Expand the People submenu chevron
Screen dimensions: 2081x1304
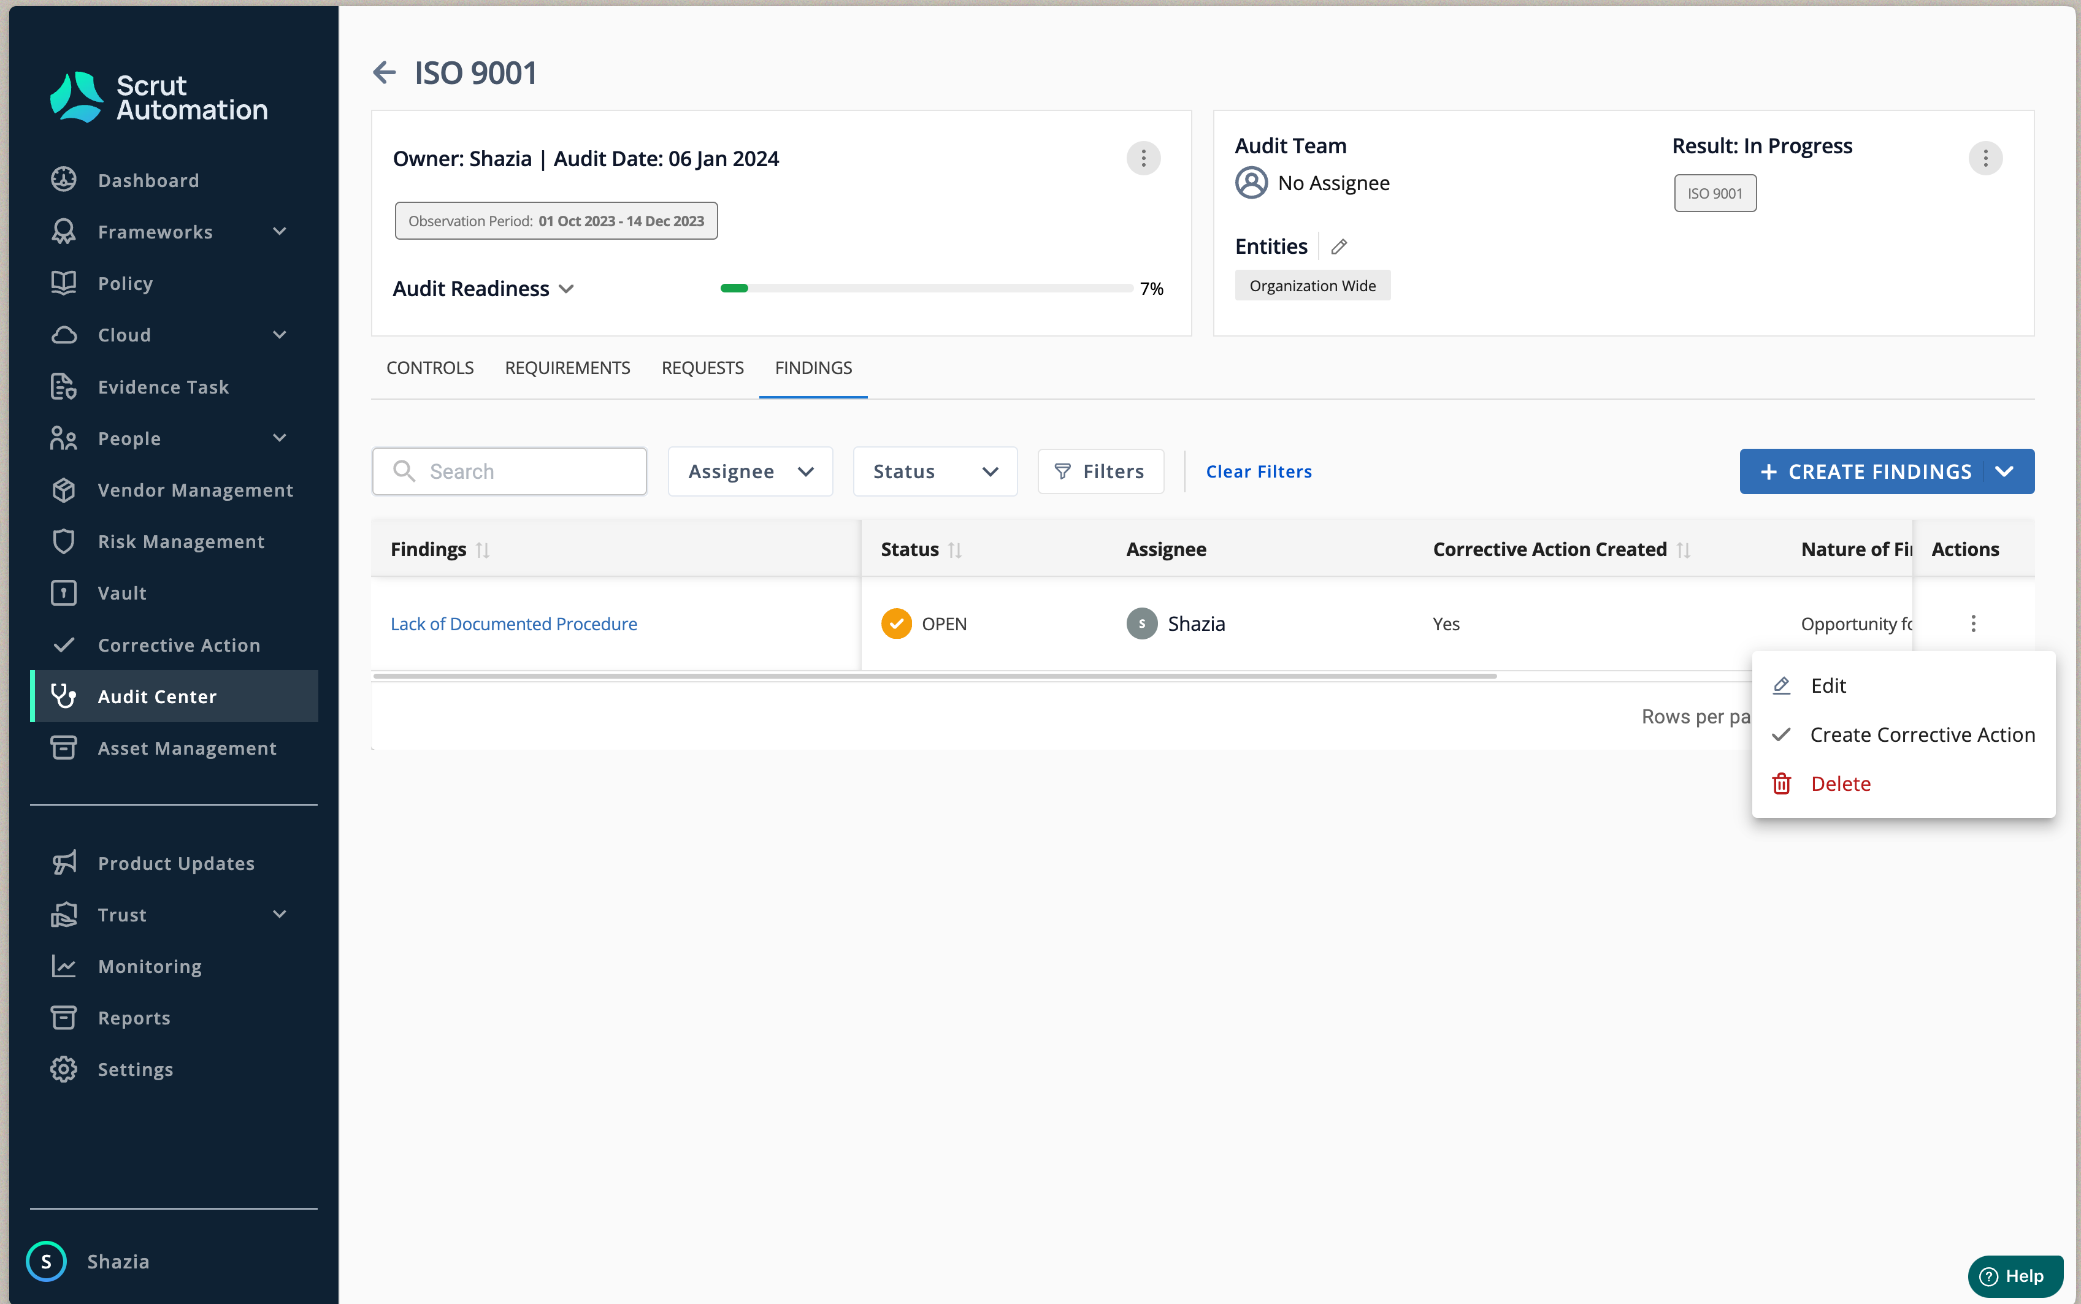tap(280, 438)
